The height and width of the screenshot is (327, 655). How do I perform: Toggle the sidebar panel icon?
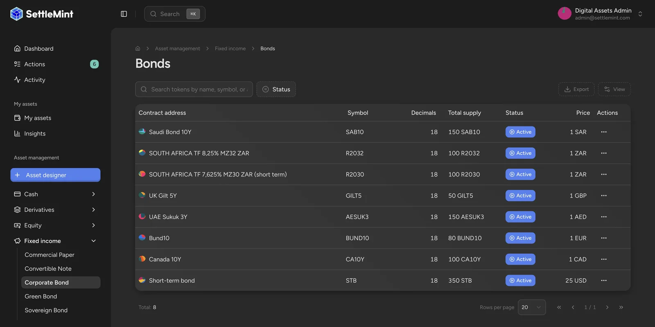point(124,14)
